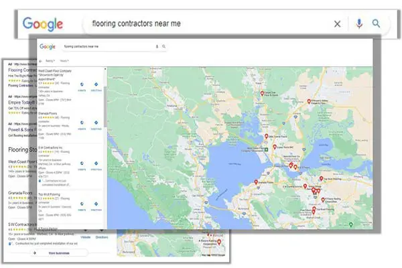
Task: Click the Website link in the back results page
Action: click(86, 237)
